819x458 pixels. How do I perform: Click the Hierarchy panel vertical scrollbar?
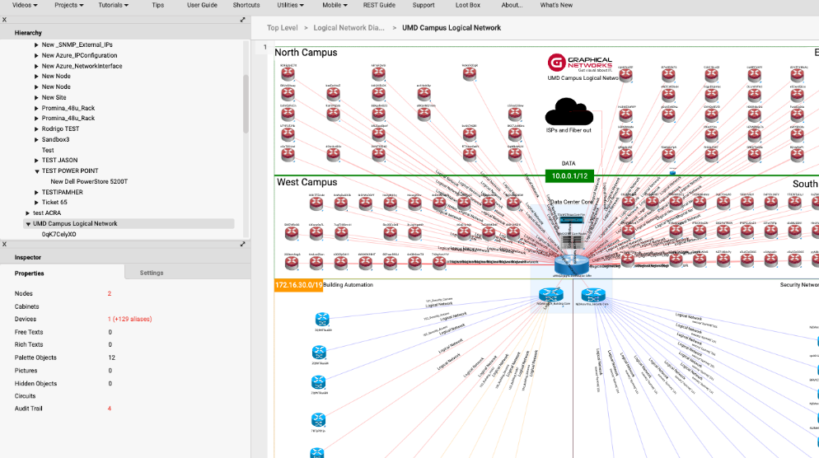(246, 107)
